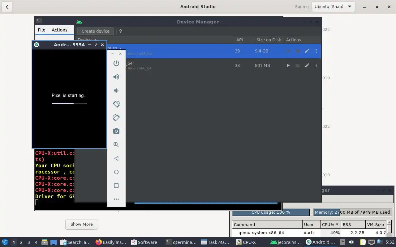Select the qemu-system-x86_64 process row
The width and height of the screenshot is (396, 247).
pyautogui.click(x=309, y=233)
